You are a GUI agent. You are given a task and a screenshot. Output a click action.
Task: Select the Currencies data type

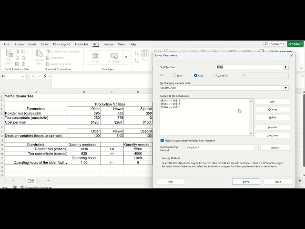pos(114,57)
